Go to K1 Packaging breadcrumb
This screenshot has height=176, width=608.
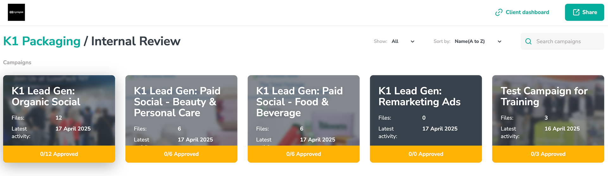(x=42, y=41)
